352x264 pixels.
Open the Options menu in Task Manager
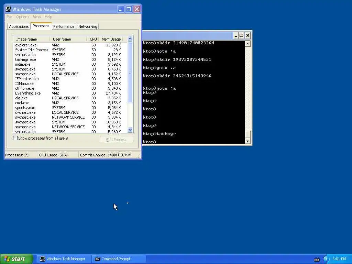tap(22, 17)
